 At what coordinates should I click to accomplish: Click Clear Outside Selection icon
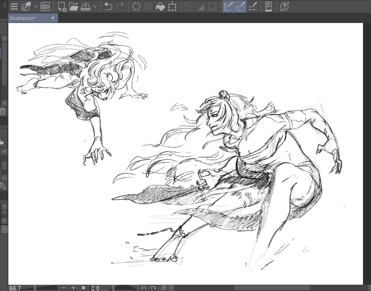[x=148, y=6]
